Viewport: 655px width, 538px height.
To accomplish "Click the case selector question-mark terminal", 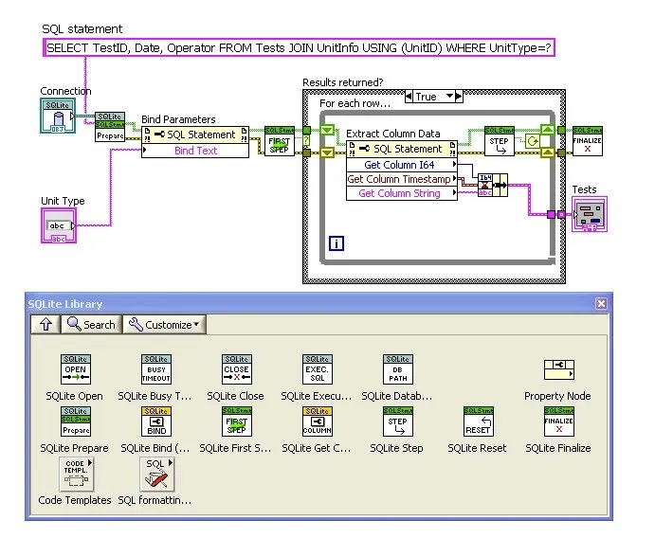I will (306, 140).
